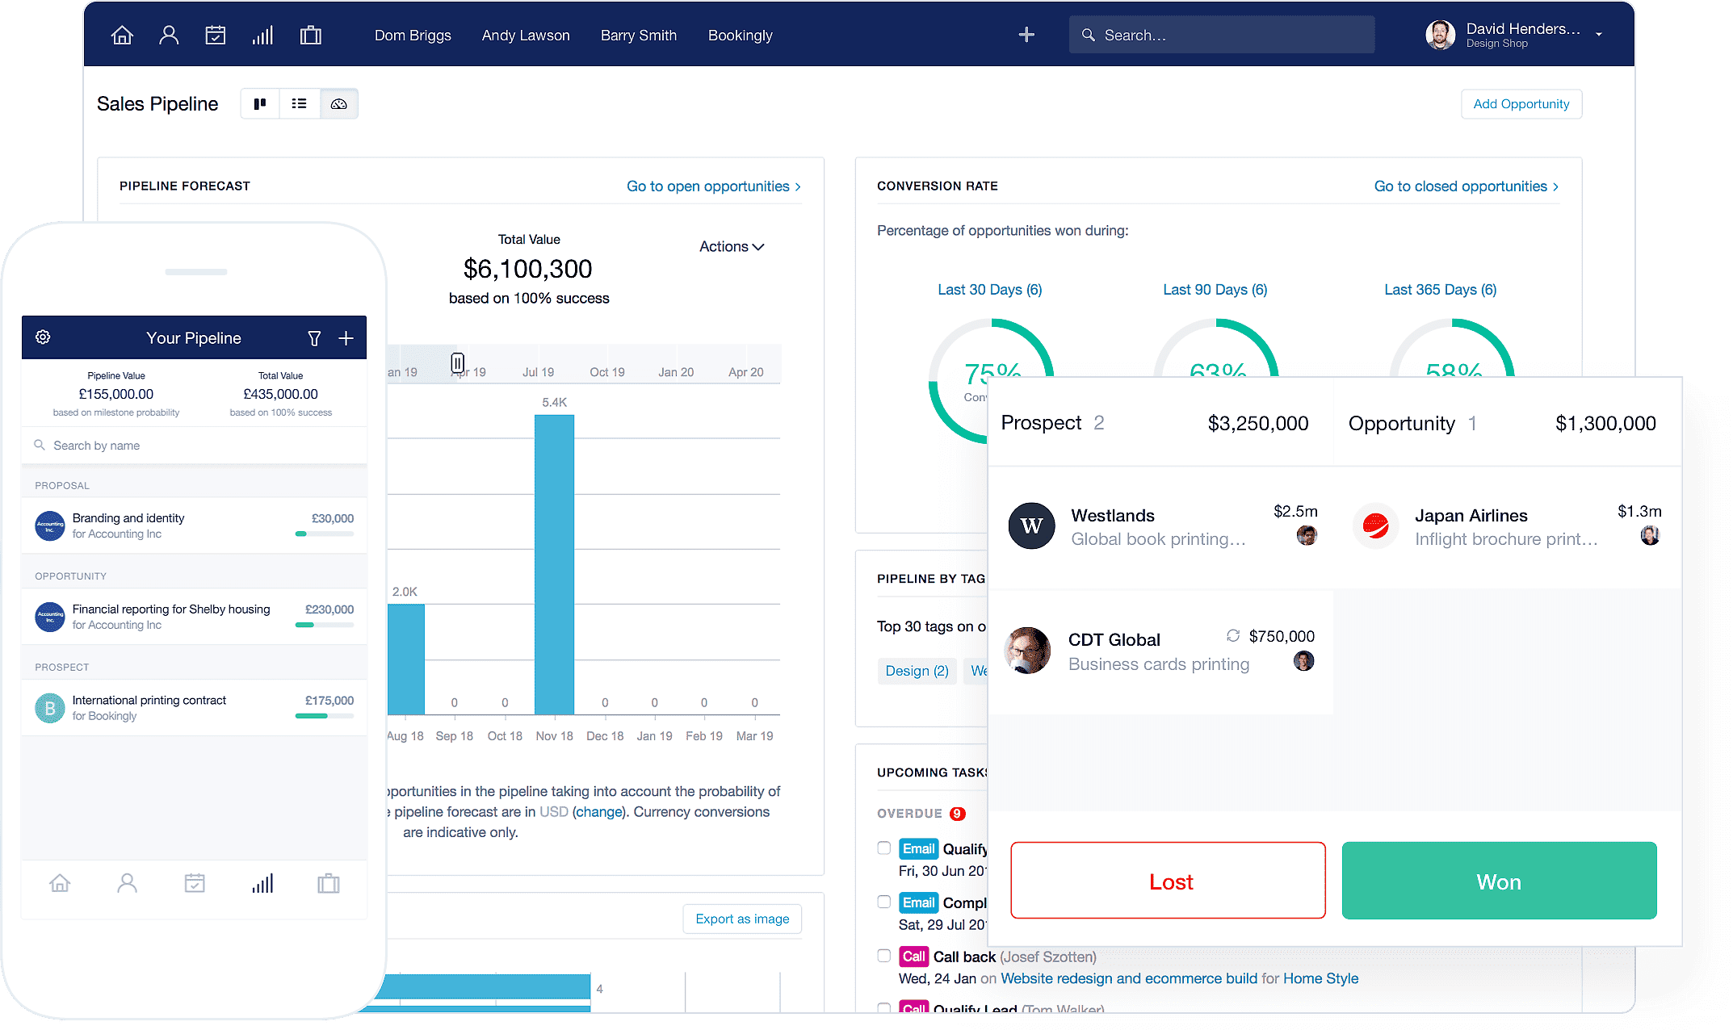This screenshot has width=1733, height=1030.
Task: Mark the opportunity as Won
Action: coord(1500,881)
